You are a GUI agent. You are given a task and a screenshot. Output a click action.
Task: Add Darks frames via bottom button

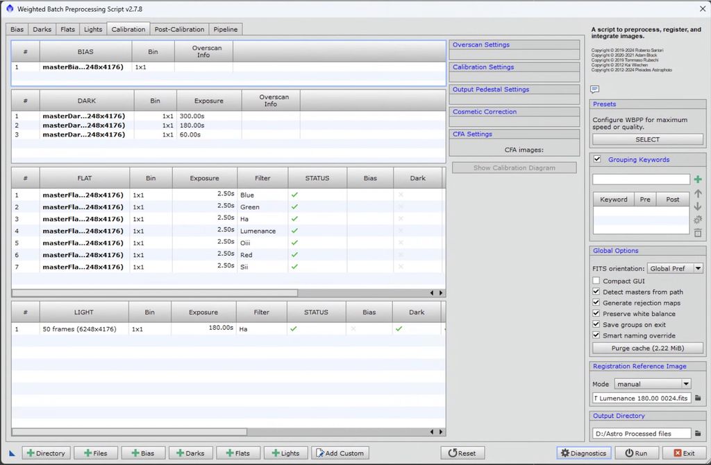(190, 453)
